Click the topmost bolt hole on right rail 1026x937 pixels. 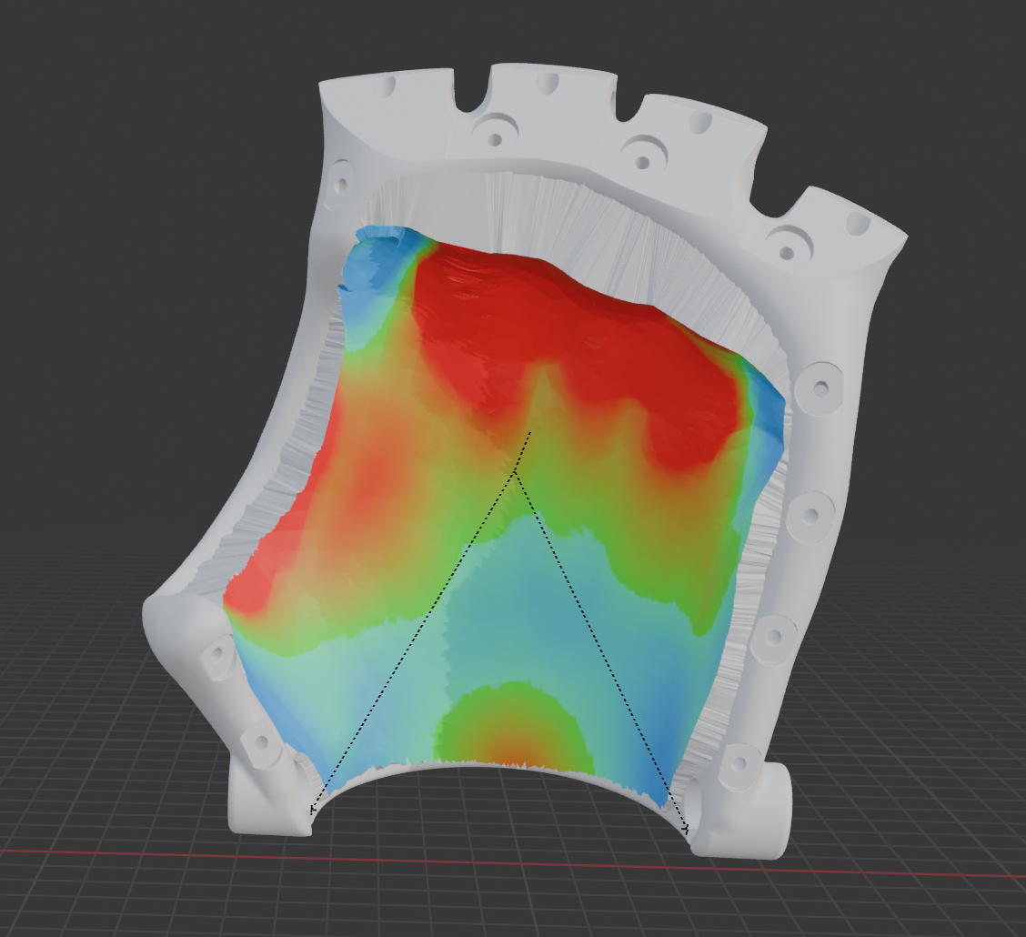[x=820, y=388]
